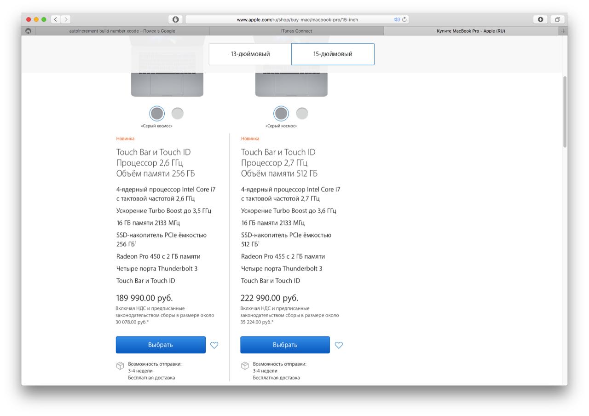The image size is (589, 416).
Task: Reload the page with the refresh icon
Action: point(404,19)
